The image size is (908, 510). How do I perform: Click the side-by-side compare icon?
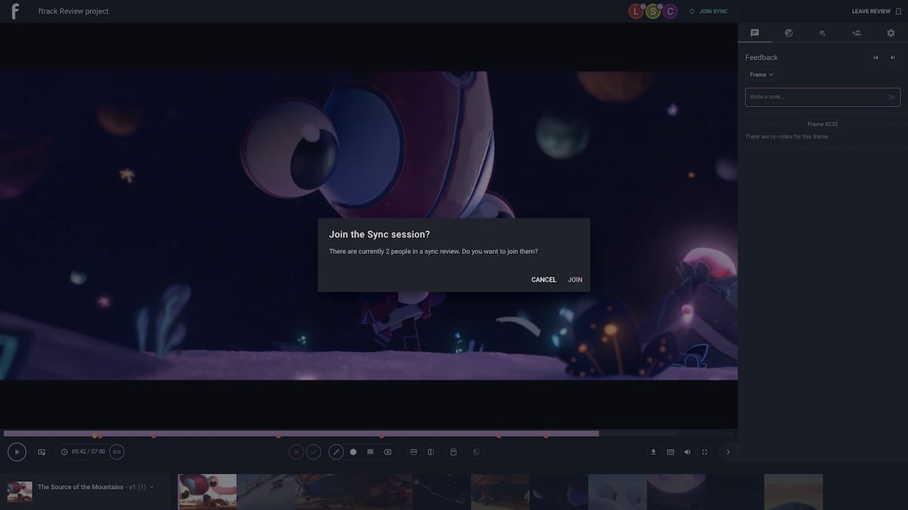431,452
